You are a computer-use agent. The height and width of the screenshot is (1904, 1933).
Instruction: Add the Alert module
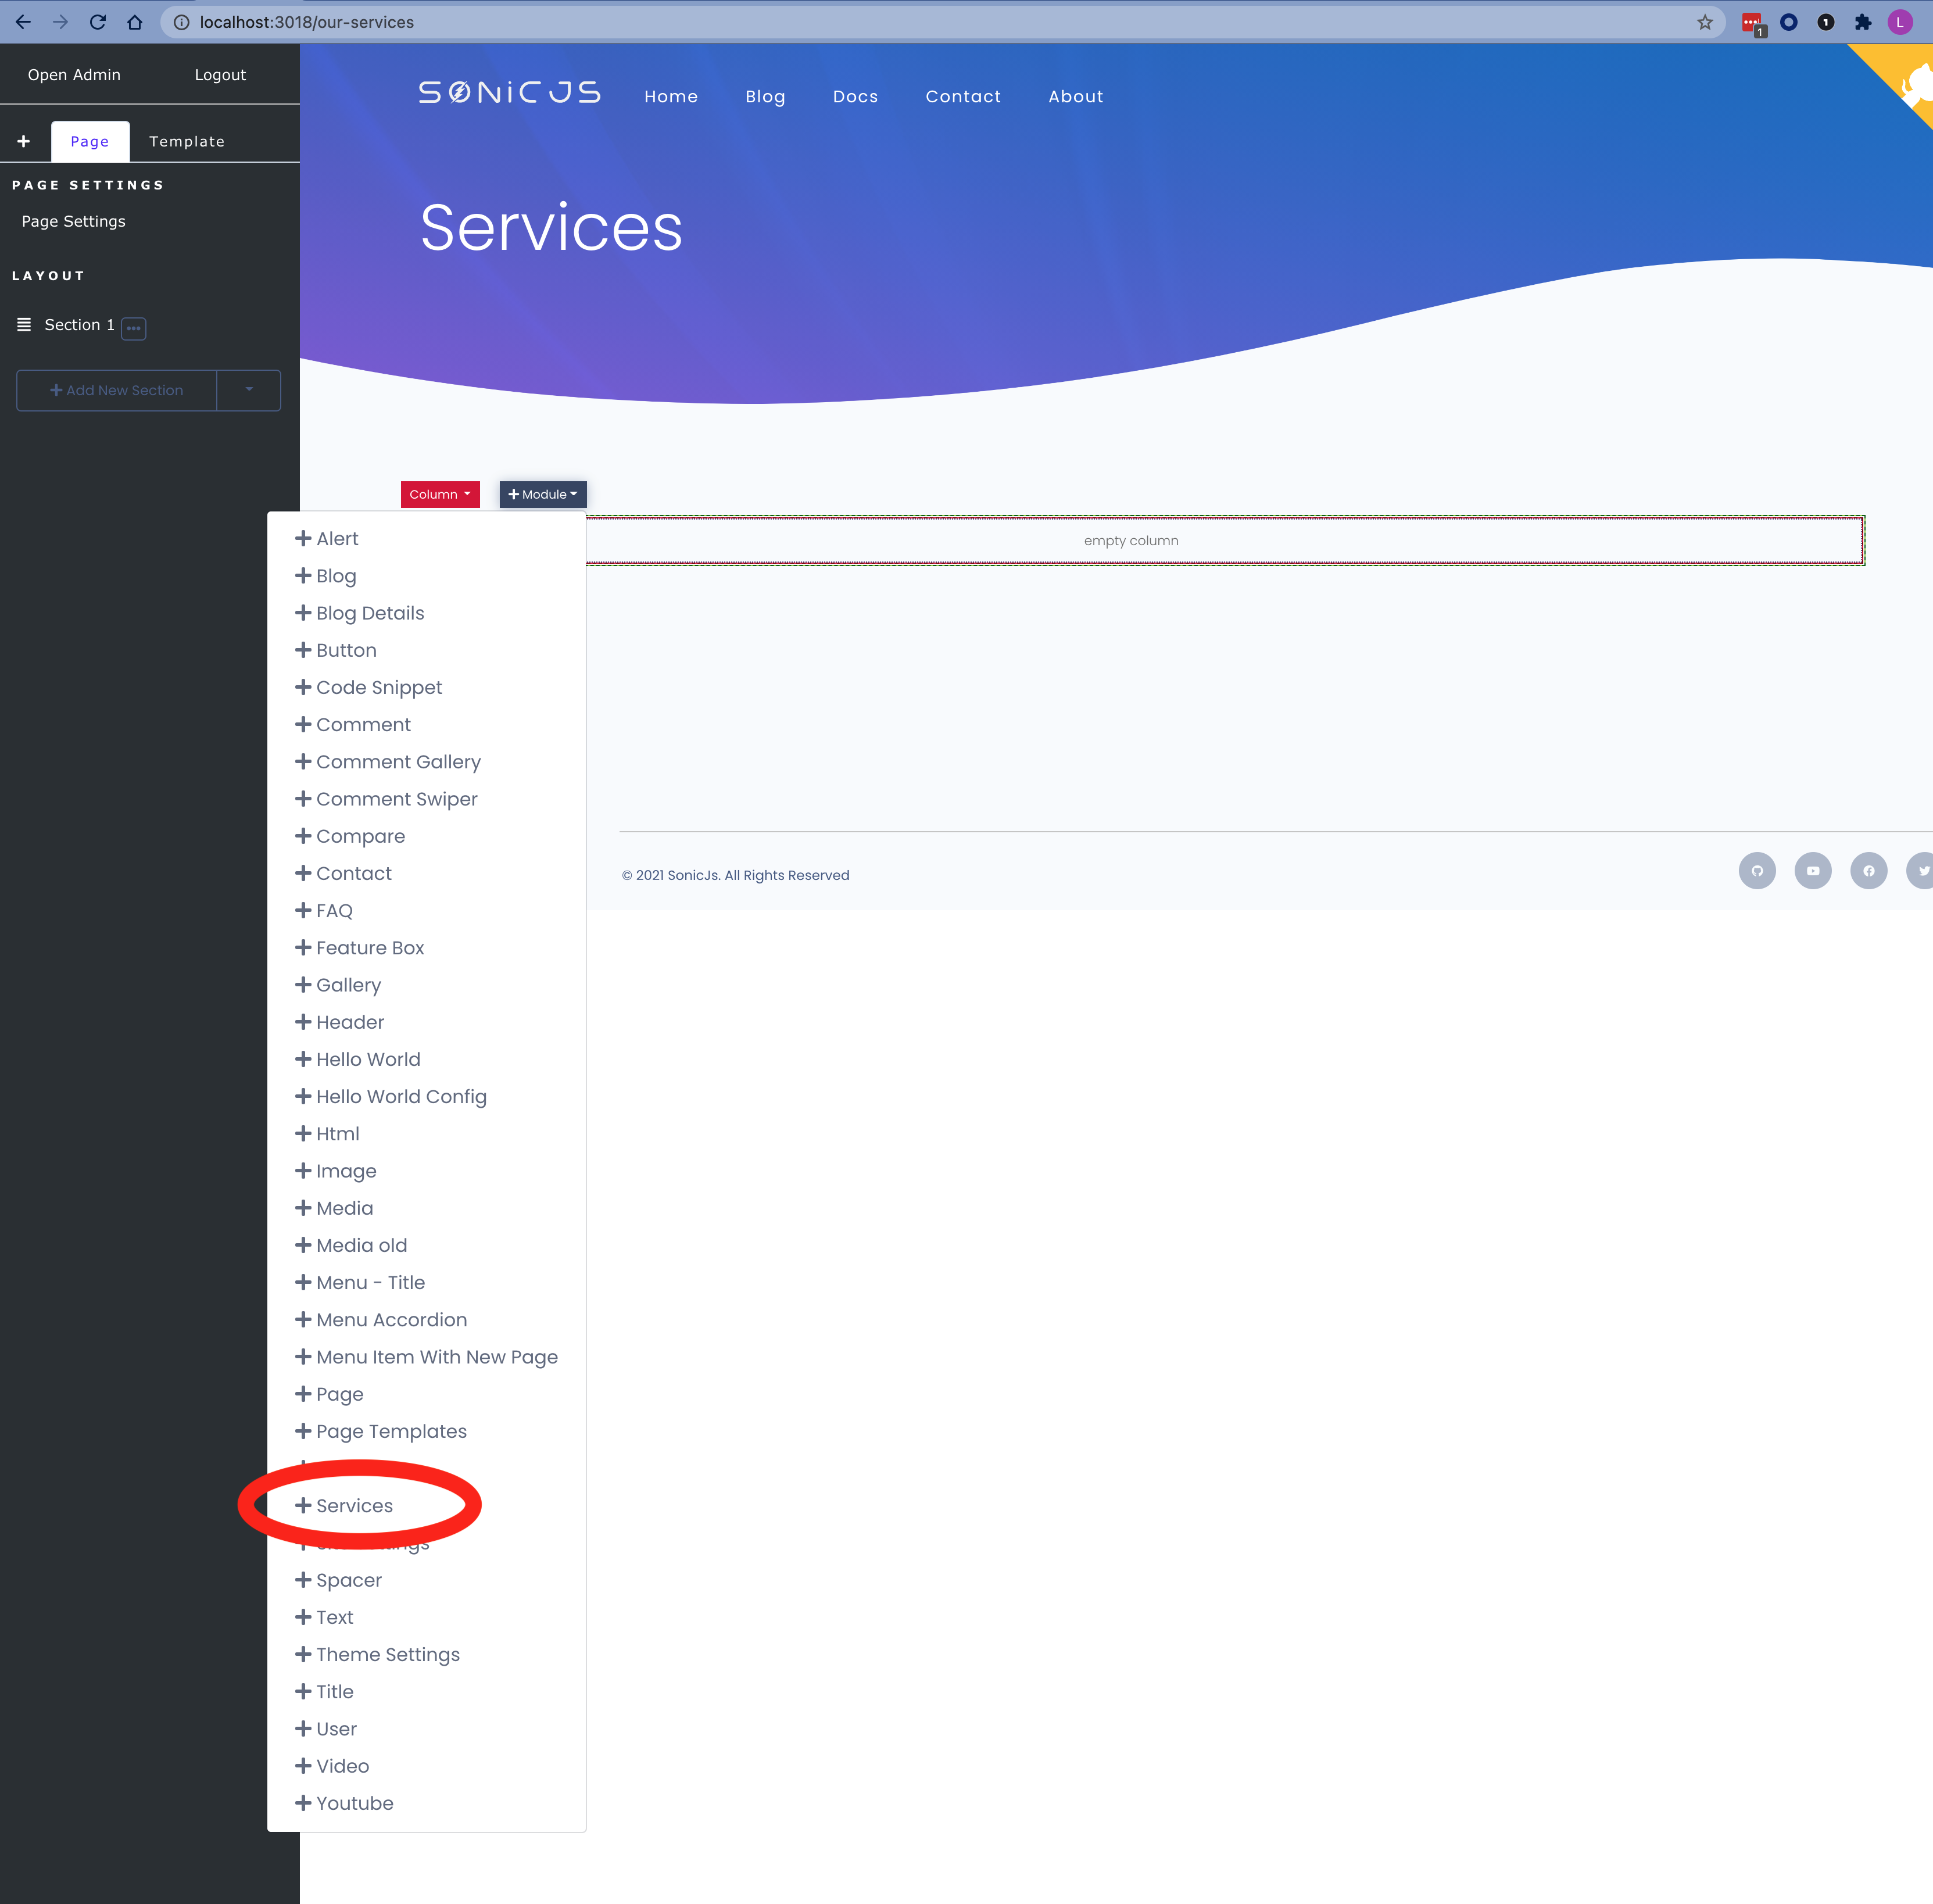(327, 538)
